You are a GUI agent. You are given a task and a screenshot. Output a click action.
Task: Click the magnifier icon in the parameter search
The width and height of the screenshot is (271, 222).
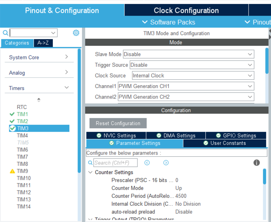click(x=90, y=163)
